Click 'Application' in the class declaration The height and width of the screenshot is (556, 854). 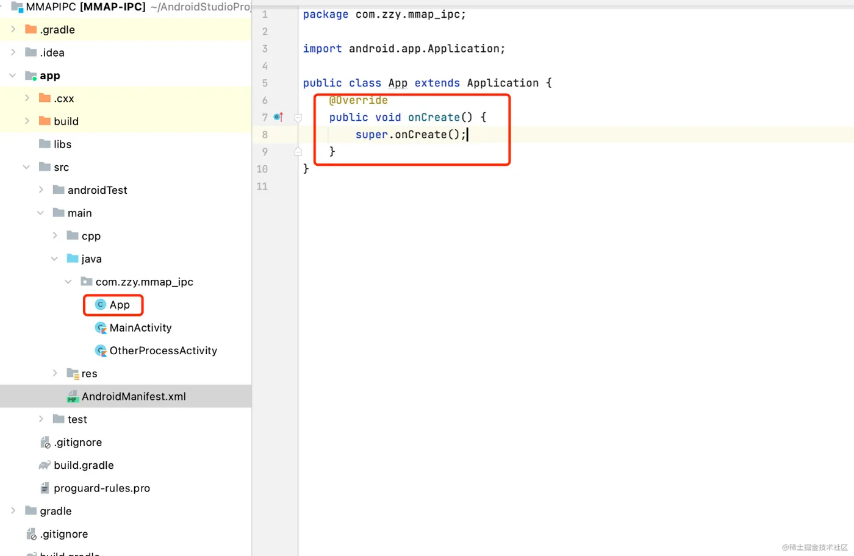503,83
